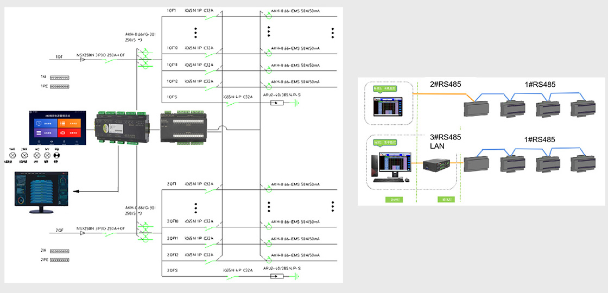Click the HG indicator lamp symbol
This screenshot has width=608, height=293.
tap(37, 155)
